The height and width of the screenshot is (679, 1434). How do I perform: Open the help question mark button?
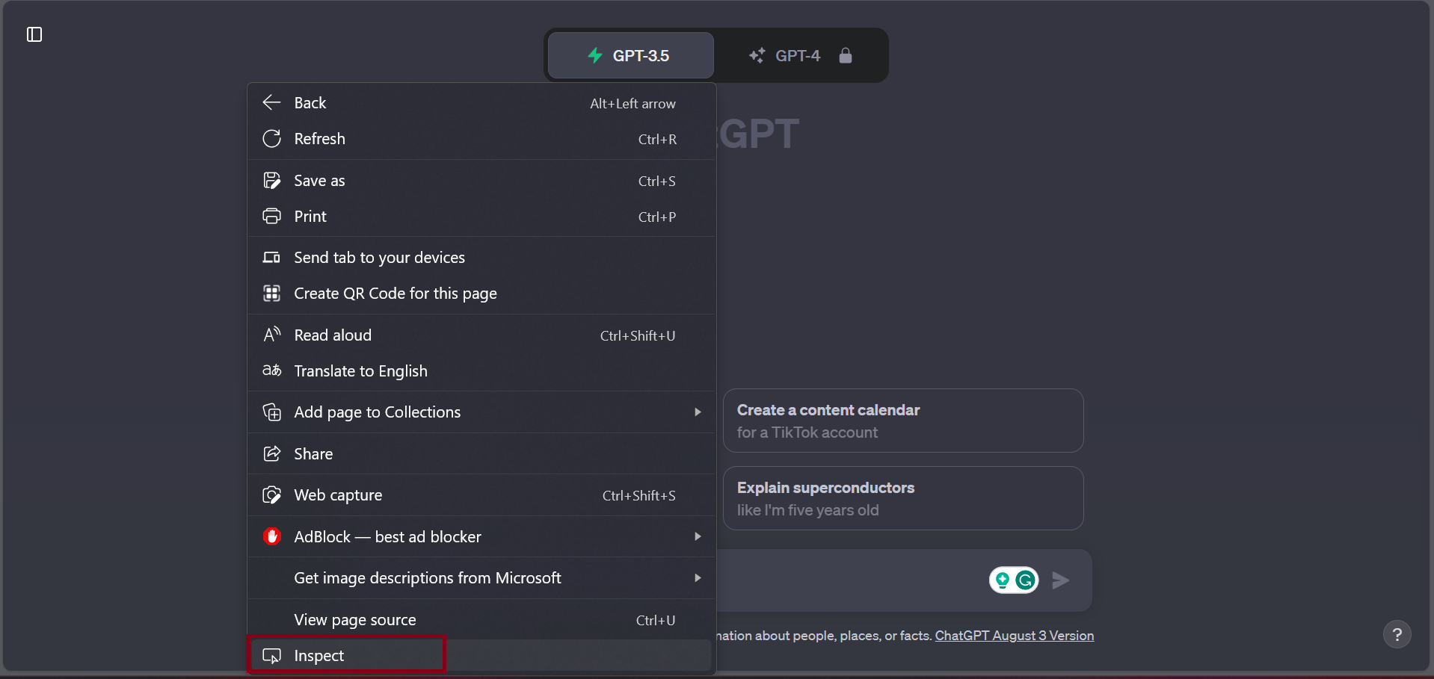(x=1397, y=635)
